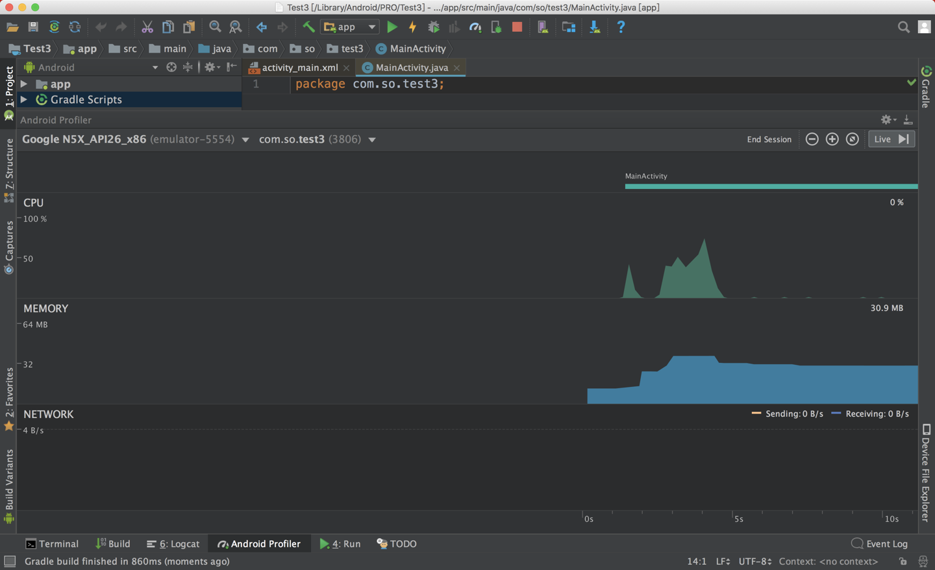
Task: Toggle the Live timeline button
Action: tap(891, 140)
